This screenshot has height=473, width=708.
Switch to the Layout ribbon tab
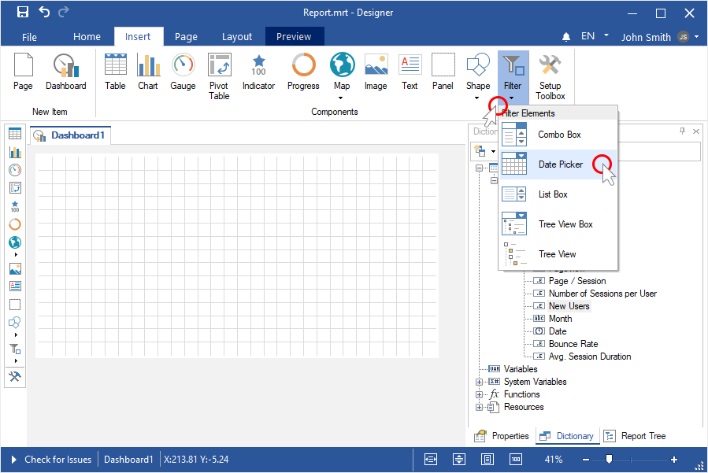[x=236, y=37]
